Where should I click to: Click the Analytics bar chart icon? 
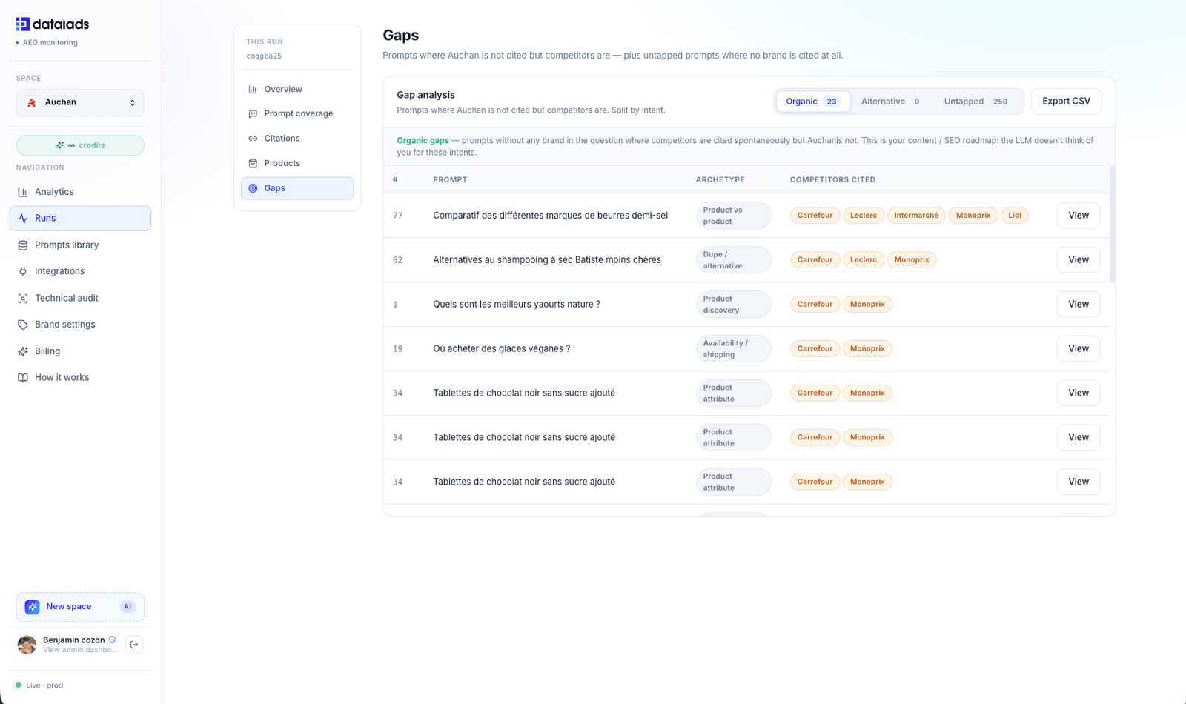pos(23,192)
